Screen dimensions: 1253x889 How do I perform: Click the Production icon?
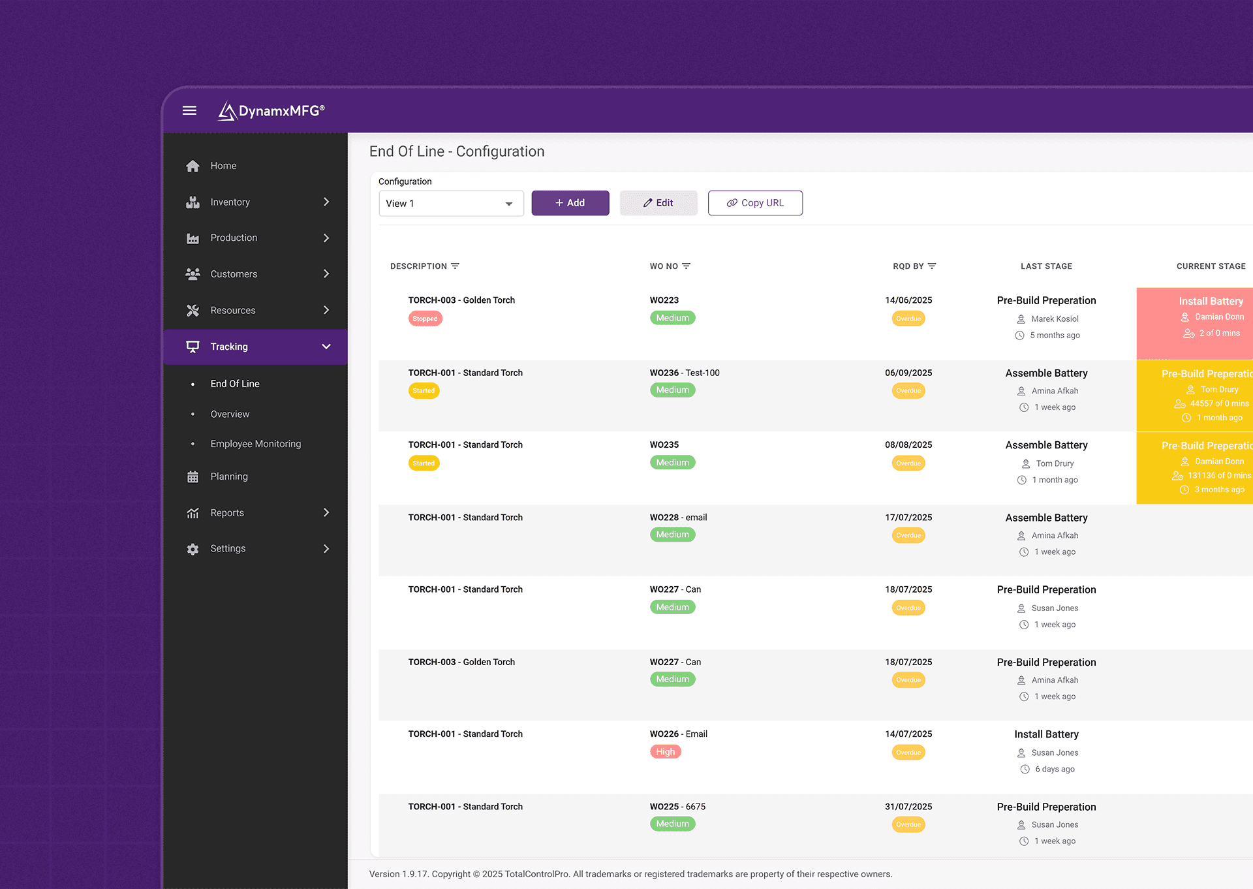point(193,238)
